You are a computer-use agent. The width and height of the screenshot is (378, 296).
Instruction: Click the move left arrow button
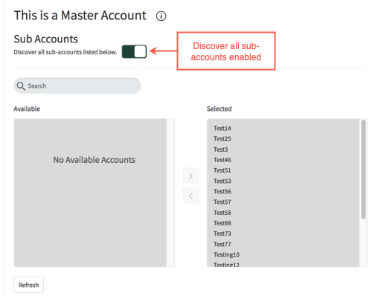(190, 196)
